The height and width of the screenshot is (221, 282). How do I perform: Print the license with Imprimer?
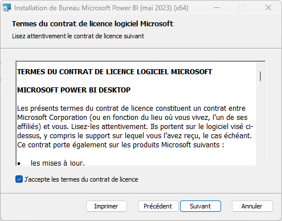(107, 206)
